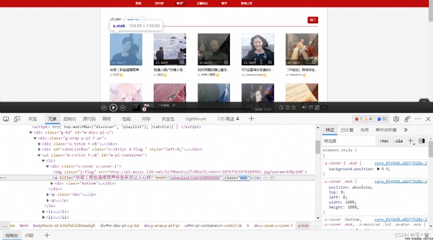Open the playlist cover by shakemyhead
The width and height of the screenshot is (433, 240).
tap(258, 49)
